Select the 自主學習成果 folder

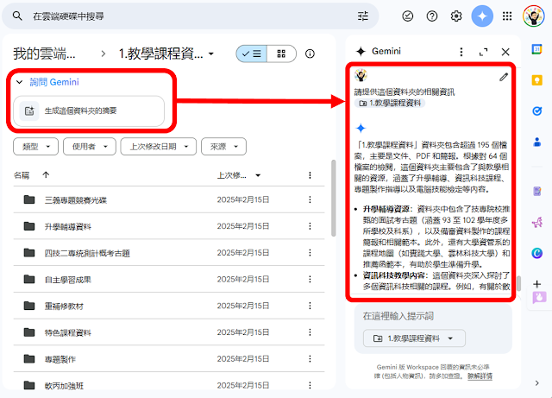pyautogui.click(x=169, y=279)
